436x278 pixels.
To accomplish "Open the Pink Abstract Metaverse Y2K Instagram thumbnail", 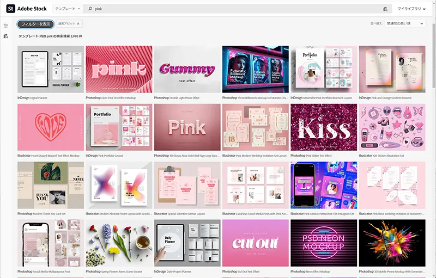I will (x=324, y=185).
